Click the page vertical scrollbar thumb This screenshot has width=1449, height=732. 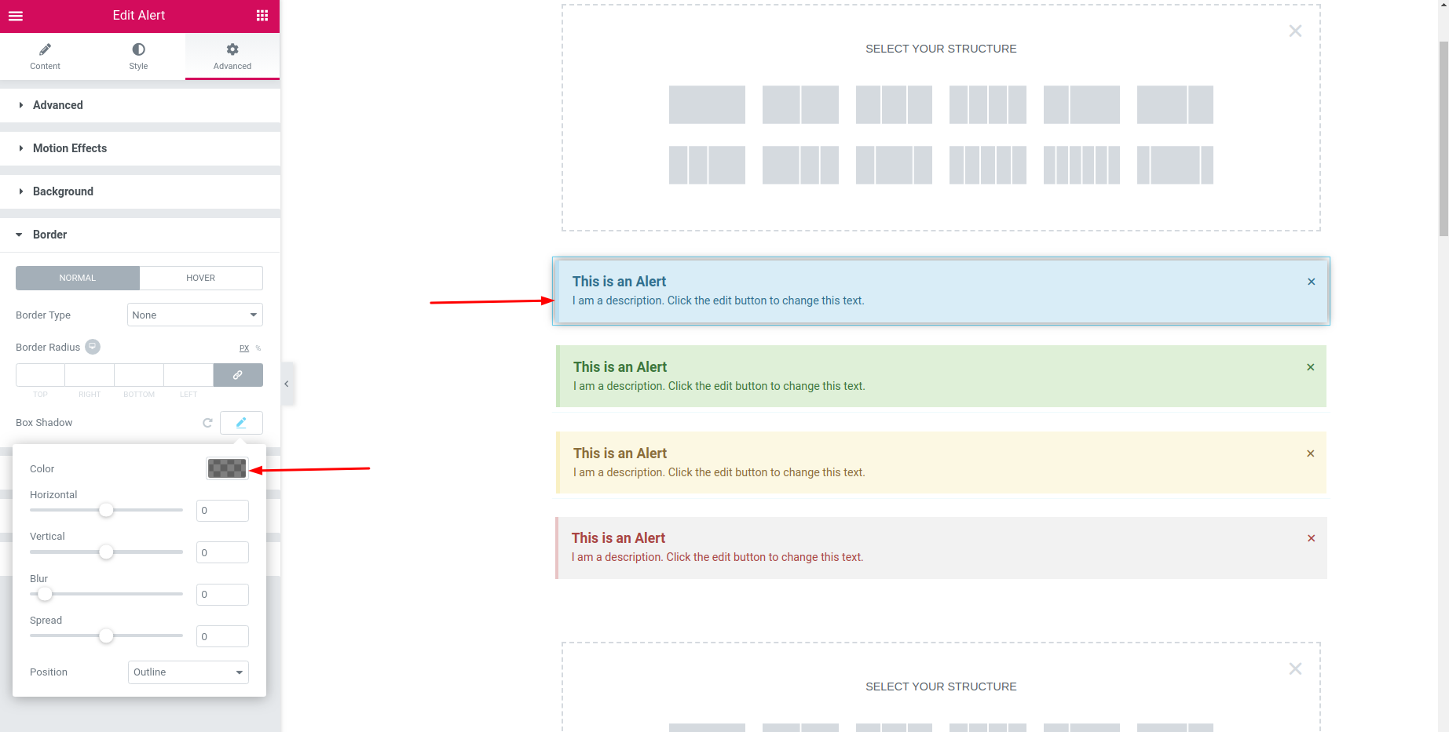click(1444, 137)
